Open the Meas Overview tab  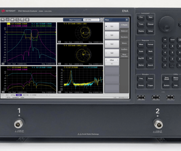point(124,55)
